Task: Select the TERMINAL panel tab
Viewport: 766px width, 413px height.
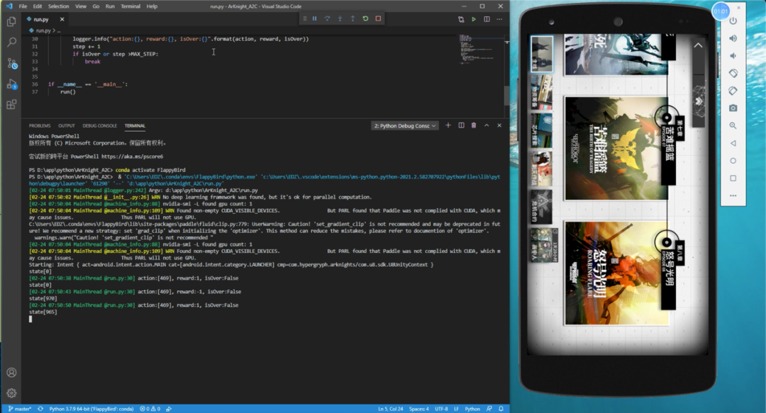Action: tap(135, 125)
